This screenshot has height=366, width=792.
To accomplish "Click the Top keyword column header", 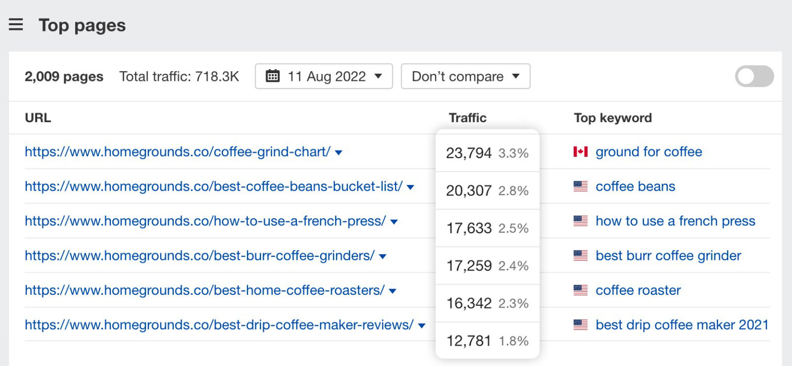I will pyautogui.click(x=613, y=118).
